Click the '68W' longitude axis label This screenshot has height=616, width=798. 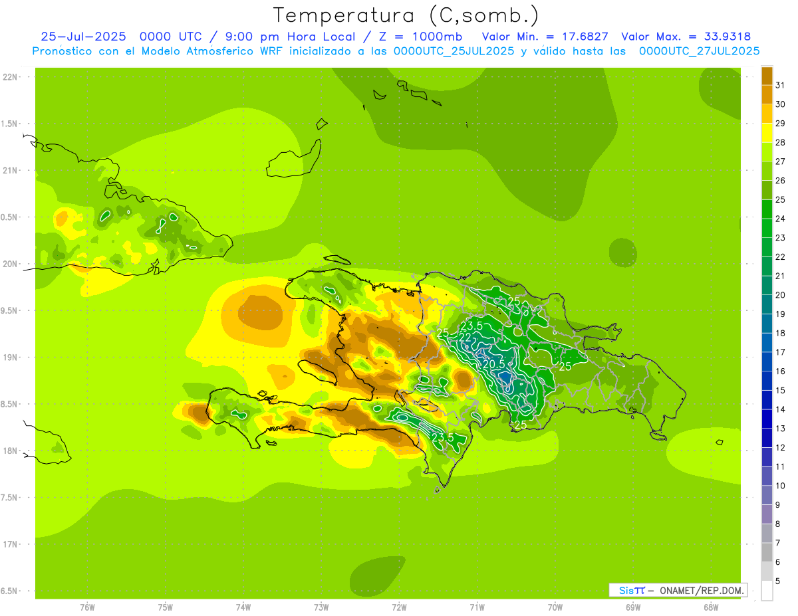pos(711,607)
